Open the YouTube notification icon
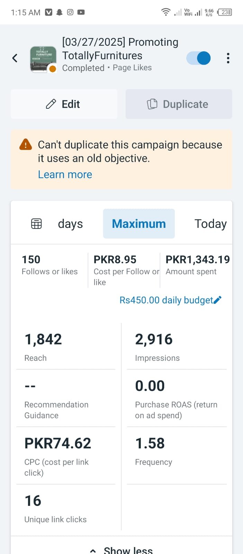 tap(81, 12)
